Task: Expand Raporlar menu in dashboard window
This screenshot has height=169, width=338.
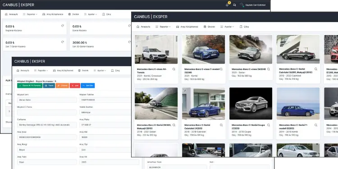Action: [x=30, y=14]
